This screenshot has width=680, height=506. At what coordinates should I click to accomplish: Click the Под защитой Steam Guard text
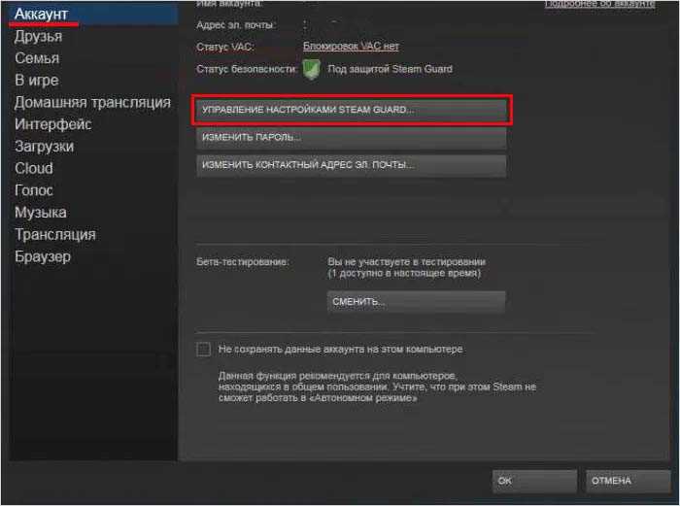[390, 69]
